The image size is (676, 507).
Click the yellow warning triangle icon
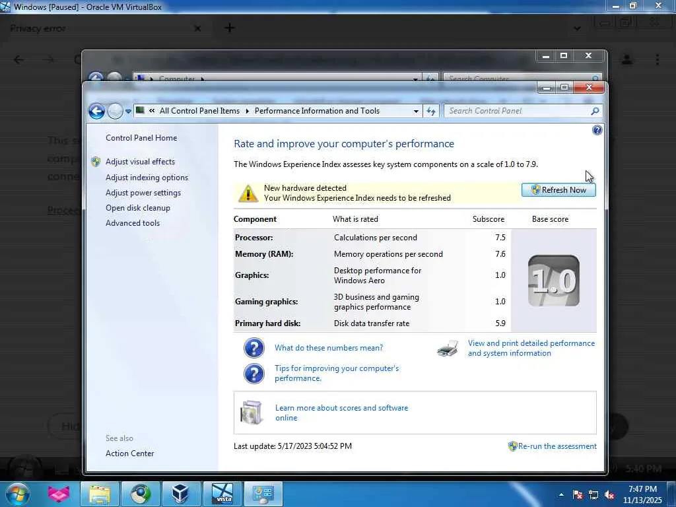tap(248, 193)
